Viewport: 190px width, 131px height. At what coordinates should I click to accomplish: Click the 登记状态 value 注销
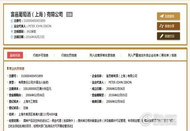(26, 108)
